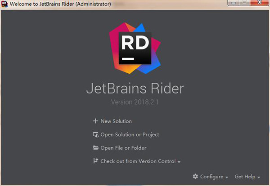
Task: Open Solution or Project
Action: 130,135
